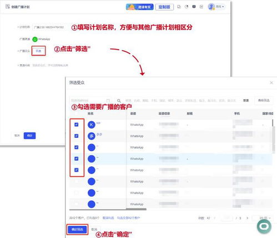This screenshot has width=277, height=238.
Task: Open the user avatar dropdown menu
Action: 216,7
